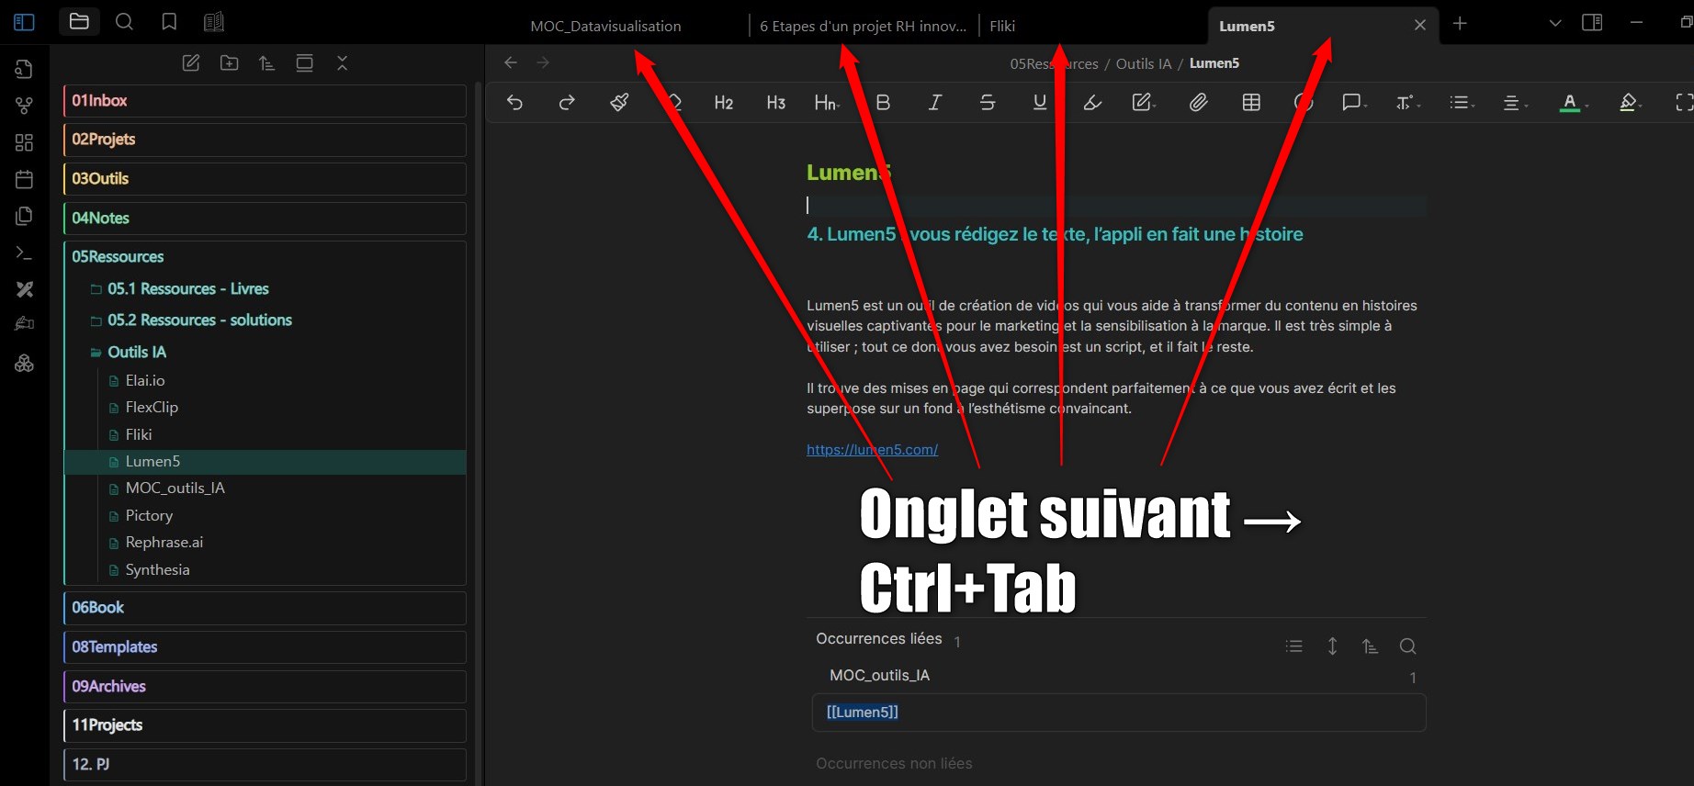The image size is (1694, 786).
Task: Open the text alignment dropdown
Action: click(1515, 102)
